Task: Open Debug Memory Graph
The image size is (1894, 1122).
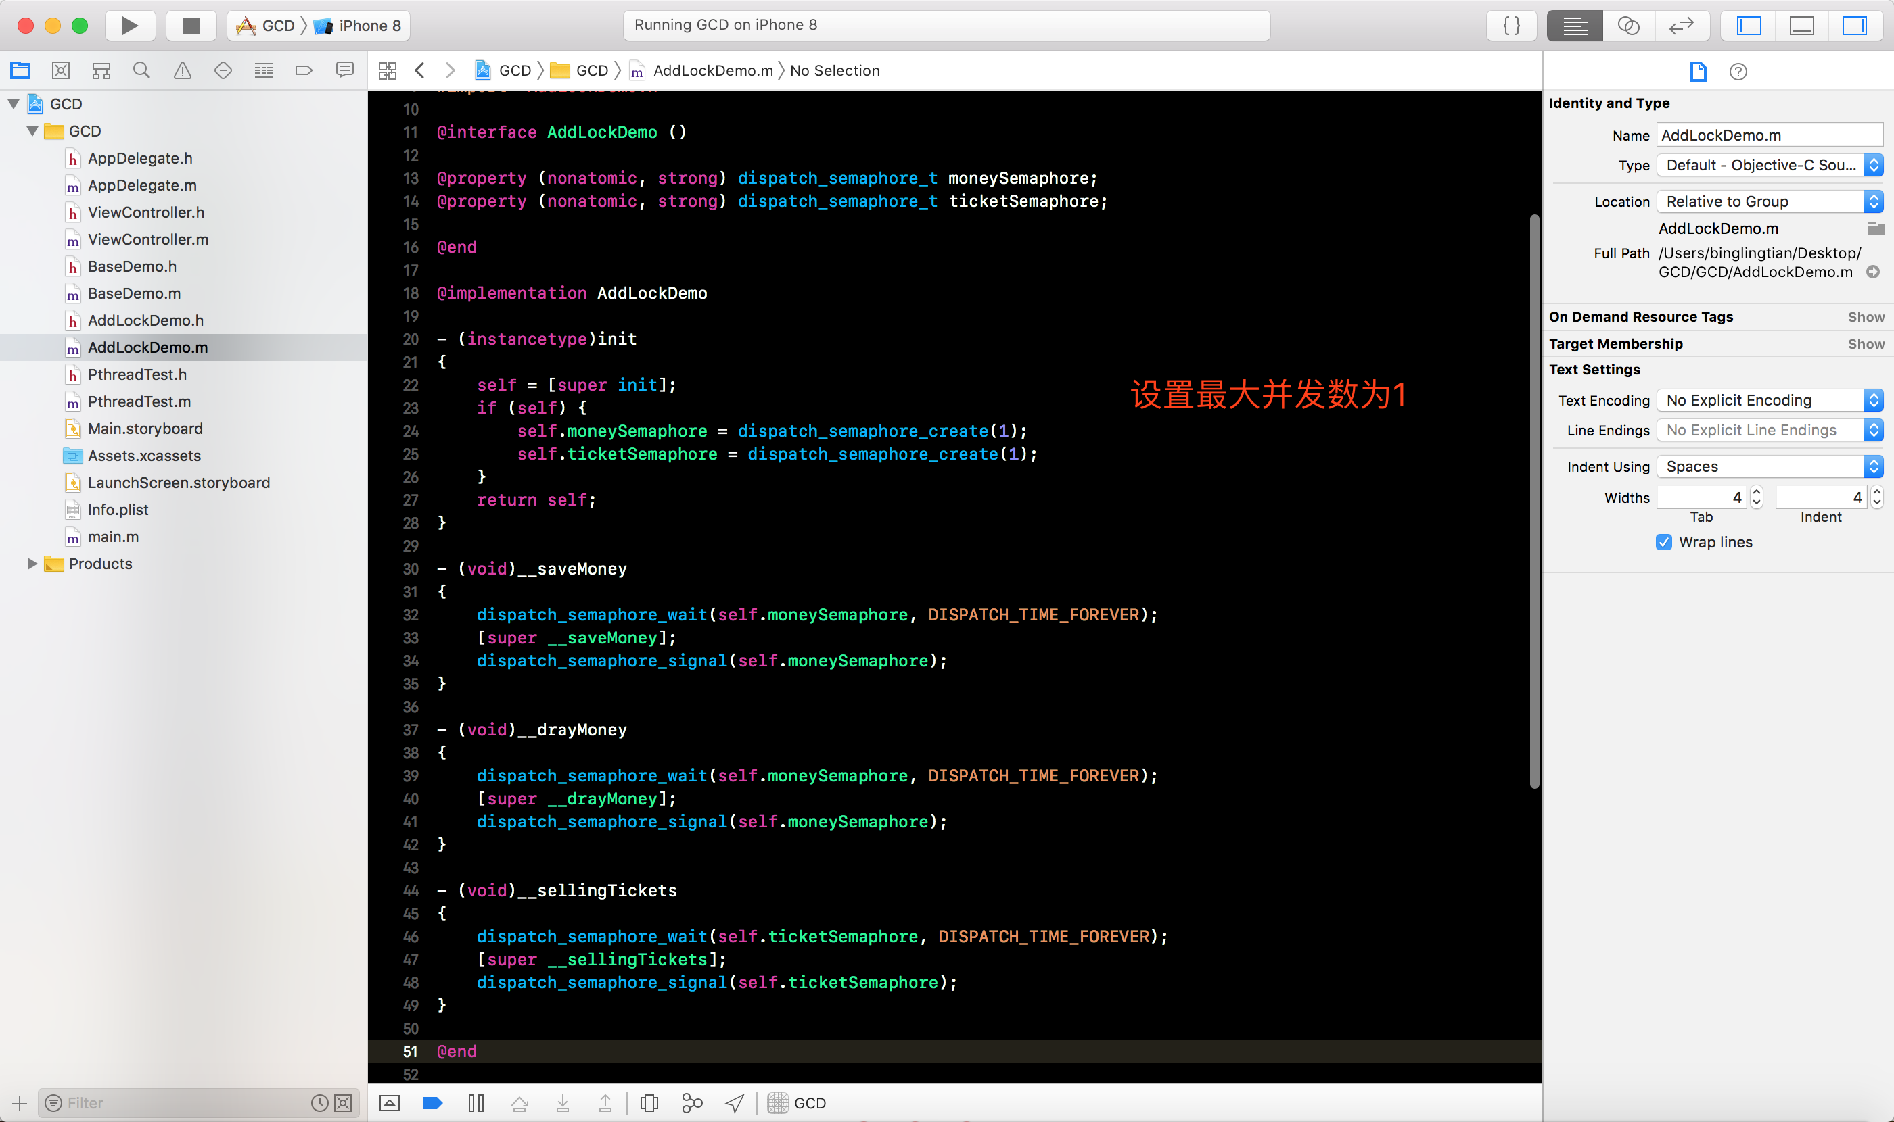Action: pyautogui.click(x=691, y=1103)
